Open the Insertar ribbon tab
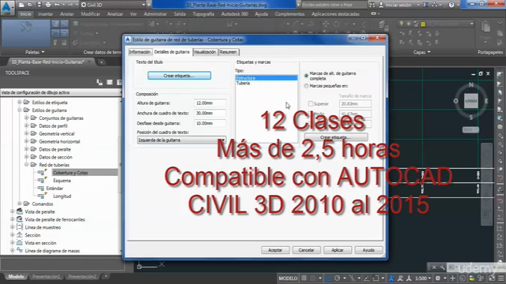The height and width of the screenshot is (284, 506). (46, 14)
